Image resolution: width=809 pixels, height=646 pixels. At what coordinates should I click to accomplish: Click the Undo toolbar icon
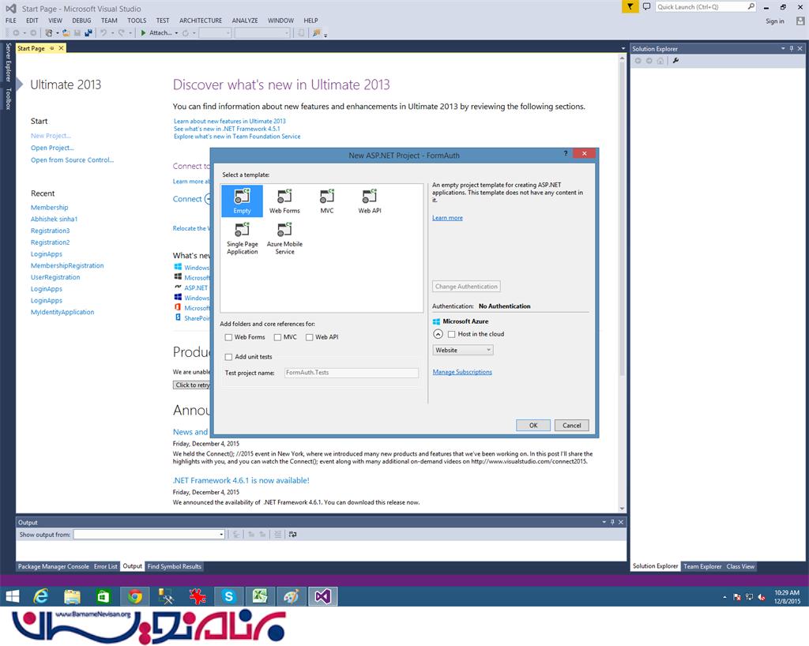coord(103,33)
